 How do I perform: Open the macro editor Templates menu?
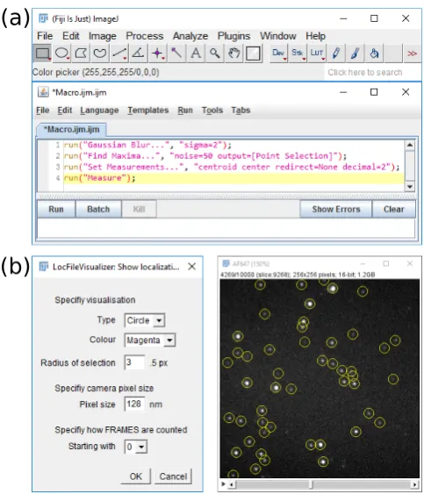148,111
